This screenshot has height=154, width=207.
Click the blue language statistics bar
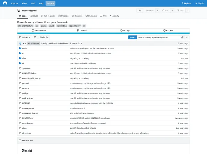coord(103,33)
